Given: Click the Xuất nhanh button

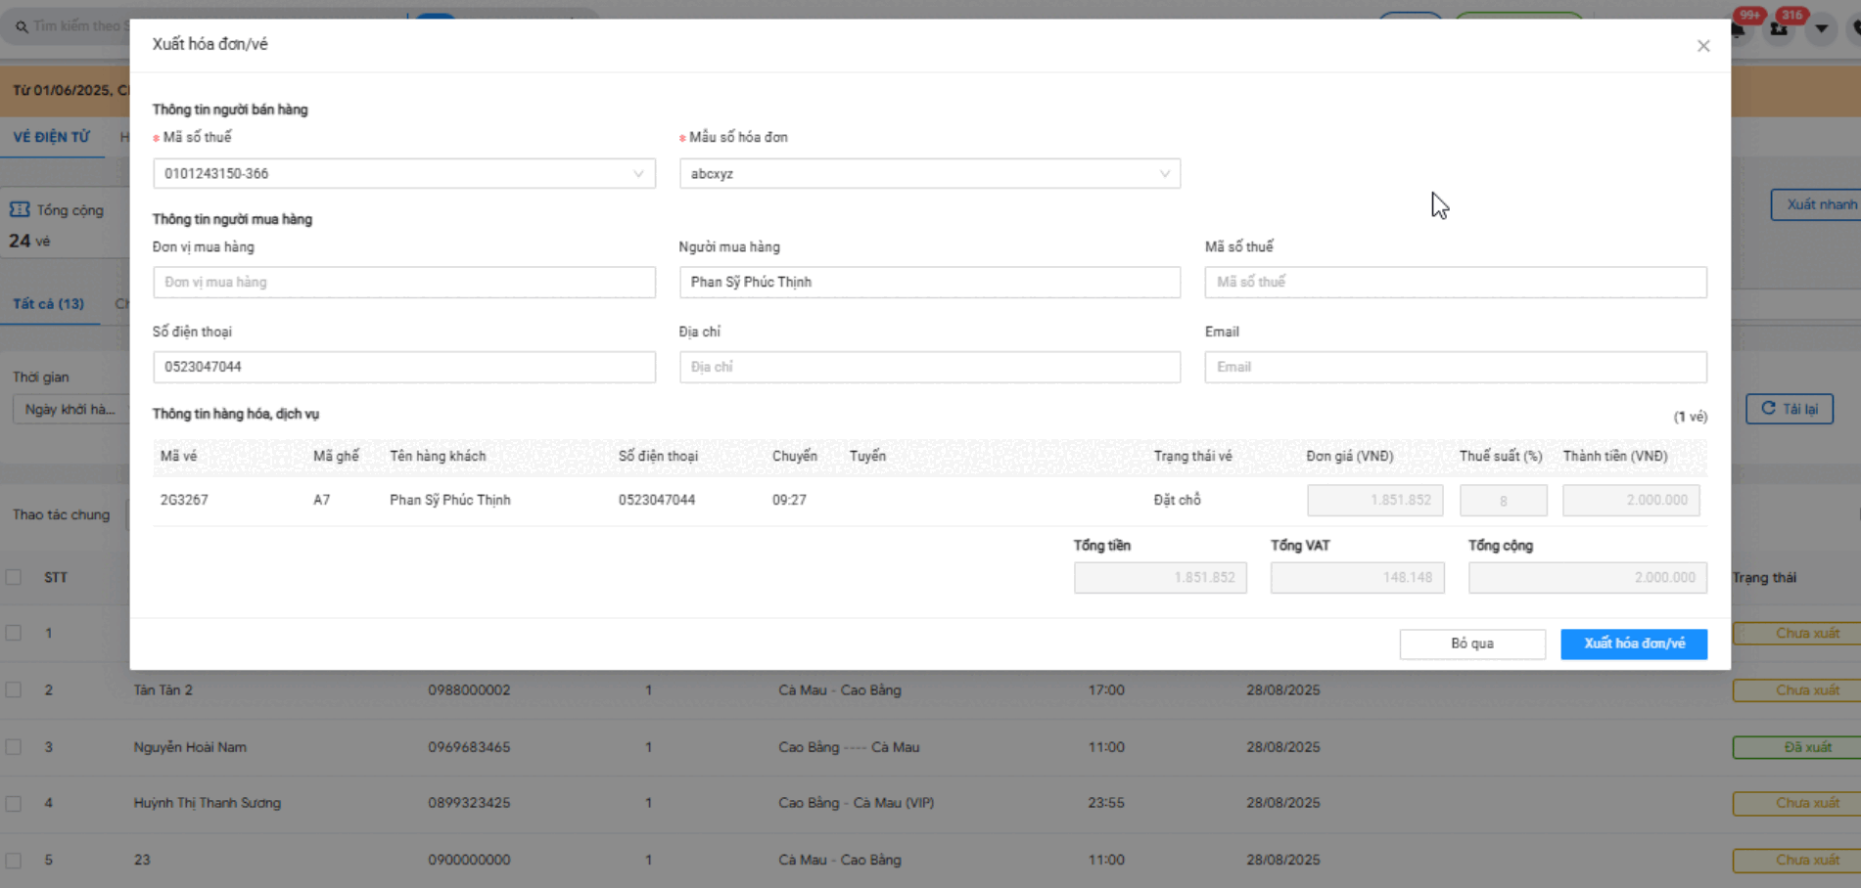Looking at the screenshot, I should [1819, 204].
